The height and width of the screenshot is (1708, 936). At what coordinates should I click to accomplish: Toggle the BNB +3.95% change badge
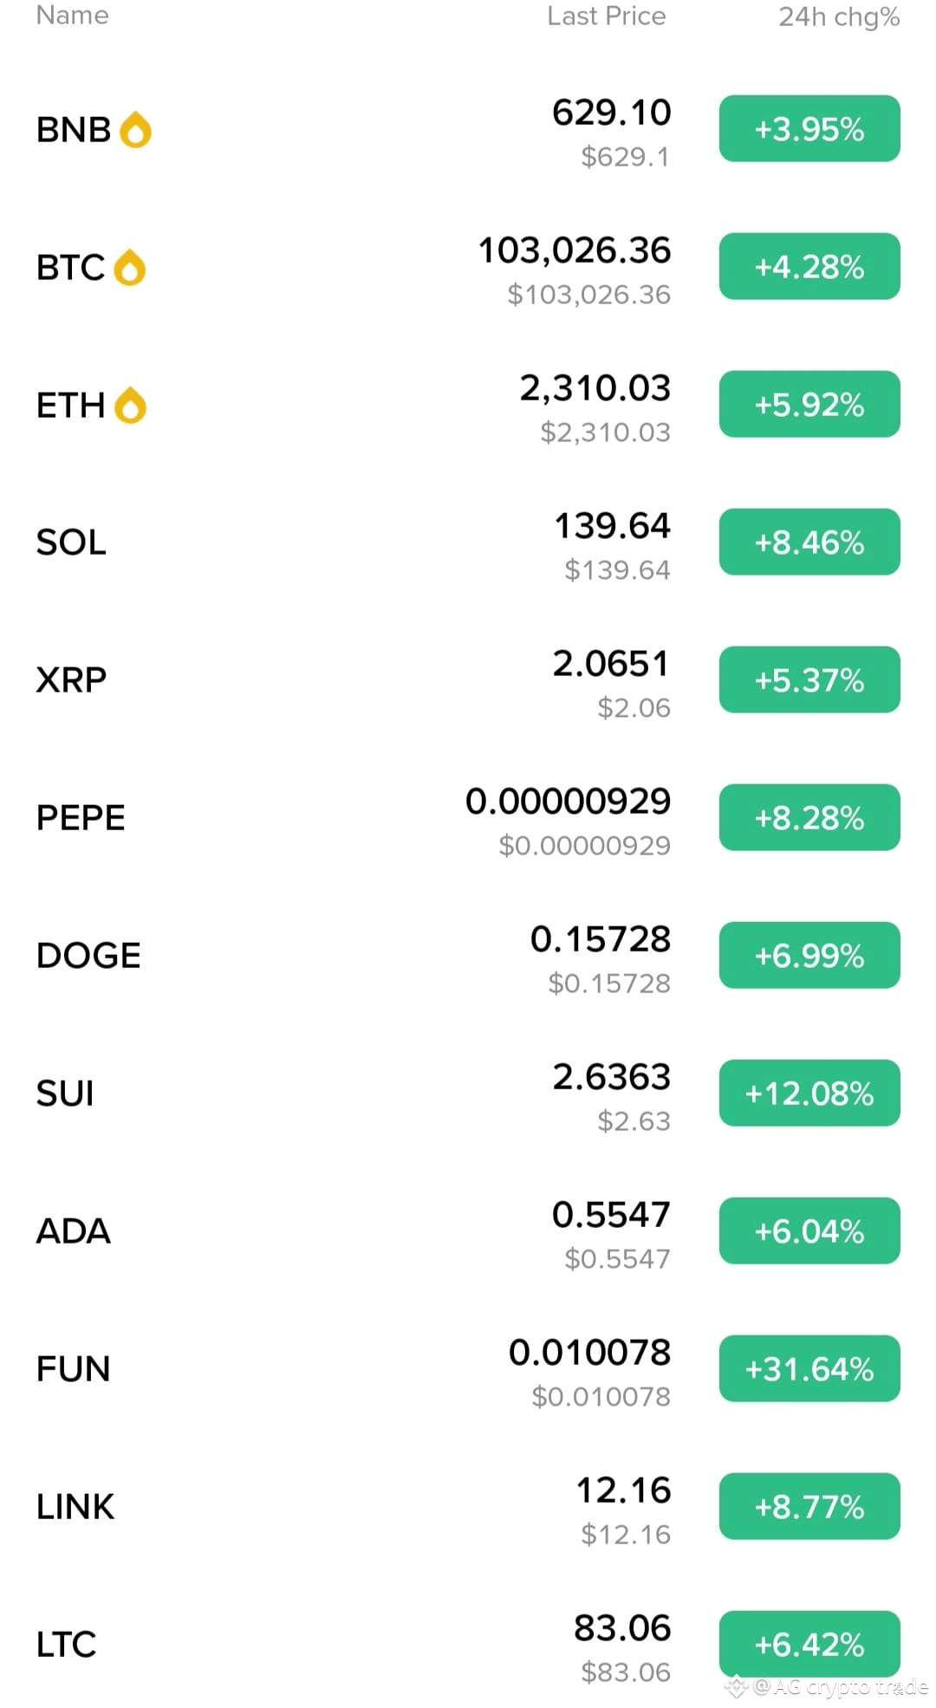(x=809, y=129)
